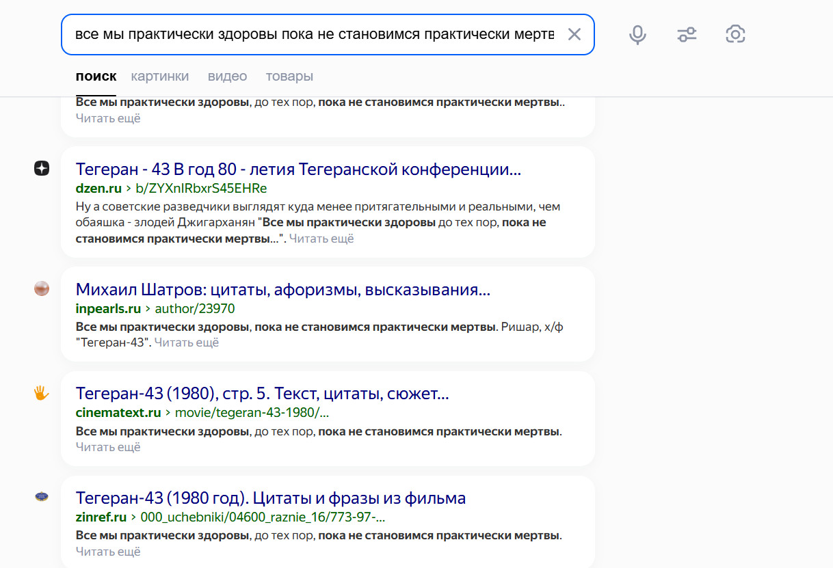Expand Читать ещё under cinematext.ru snippet
833x568 pixels.
tap(108, 447)
